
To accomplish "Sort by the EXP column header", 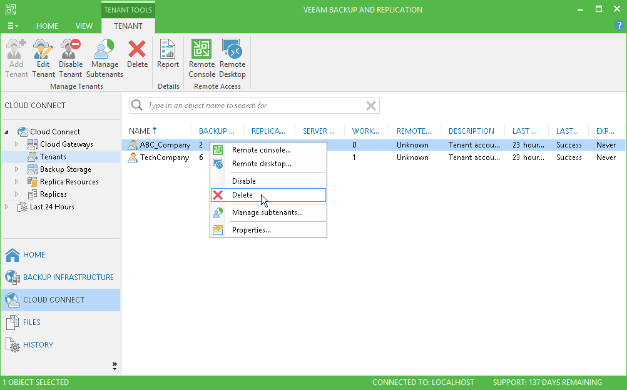I will tap(605, 131).
